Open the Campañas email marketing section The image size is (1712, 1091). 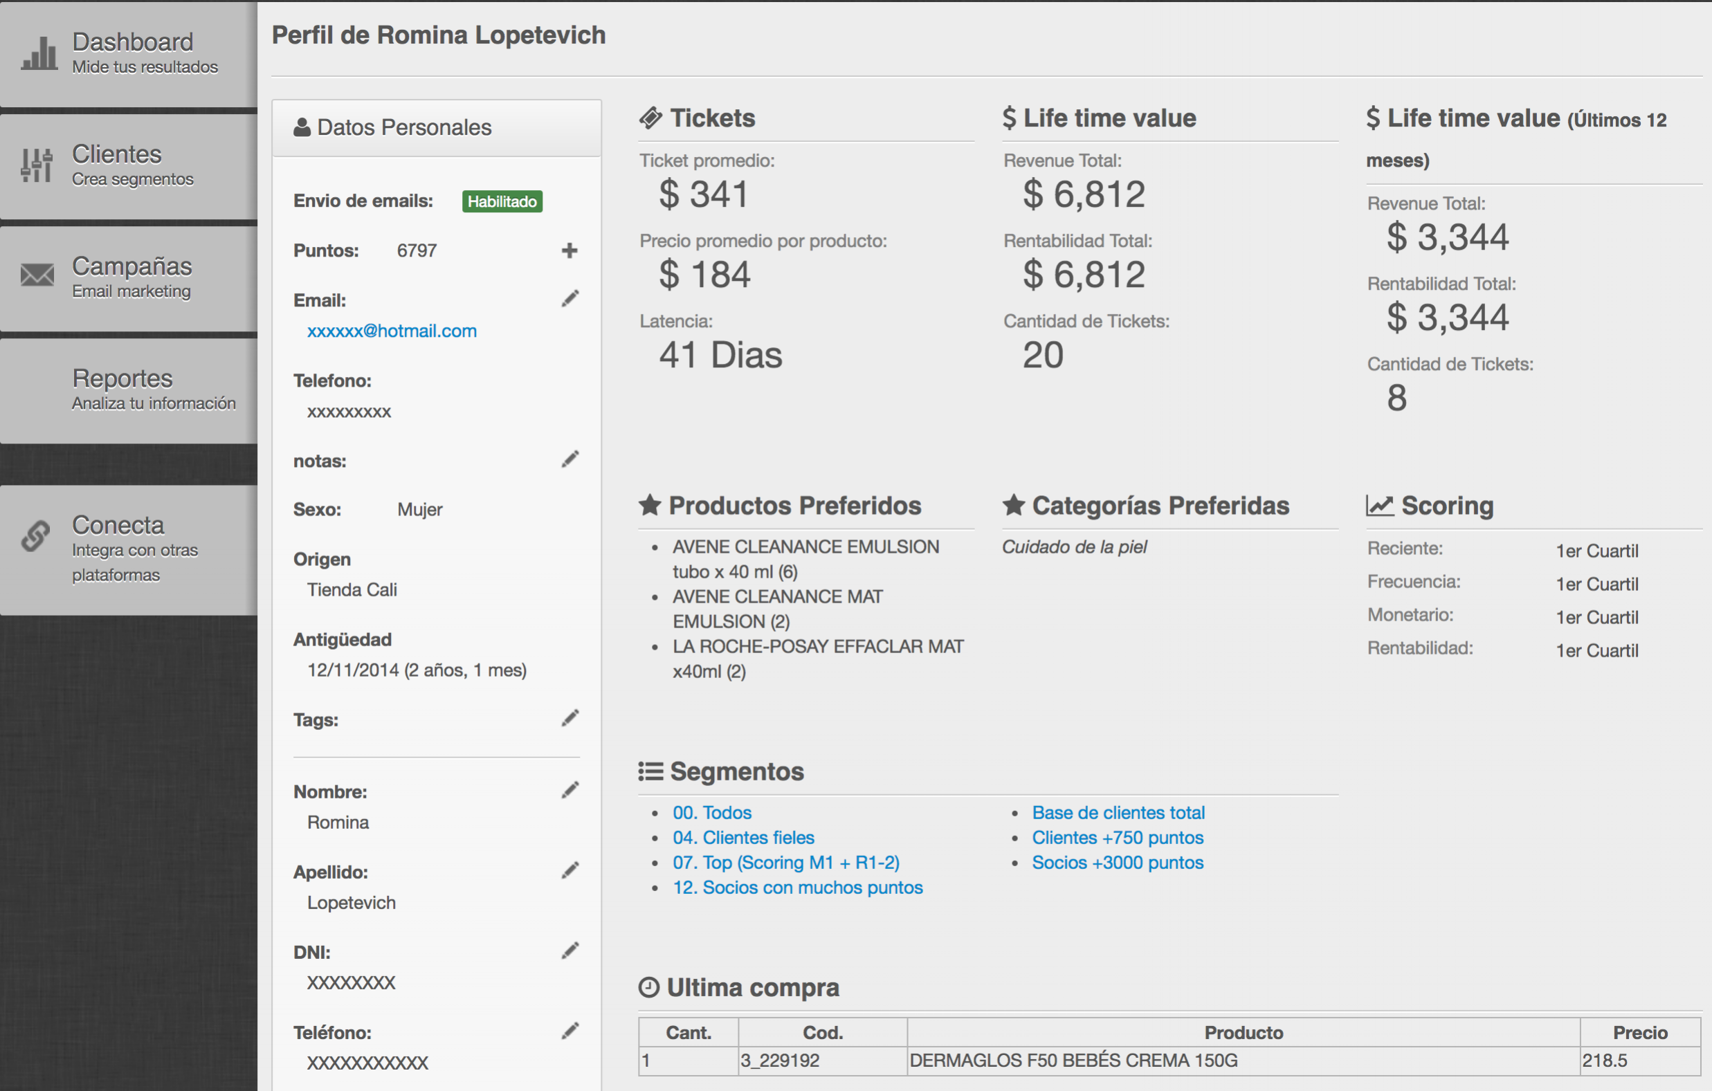[129, 279]
